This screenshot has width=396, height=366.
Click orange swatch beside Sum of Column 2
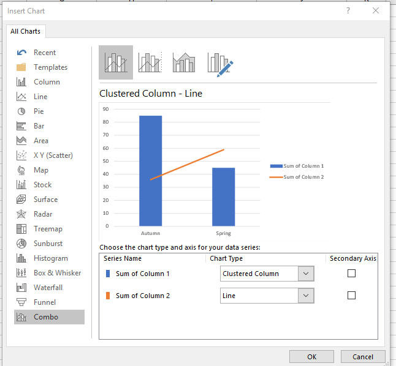pyautogui.click(x=108, y=296)
